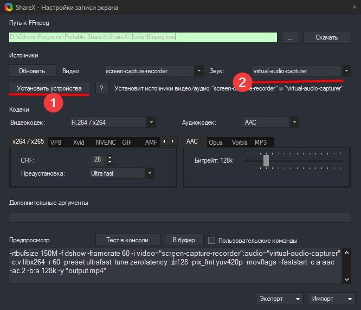Click the Установить устройства button
Screen dimensions: 361x310
click(x=49, y=88)
